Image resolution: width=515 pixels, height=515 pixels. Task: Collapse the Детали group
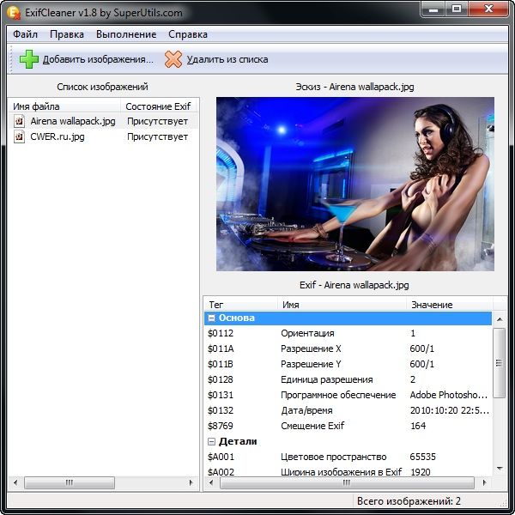(211, 441)
